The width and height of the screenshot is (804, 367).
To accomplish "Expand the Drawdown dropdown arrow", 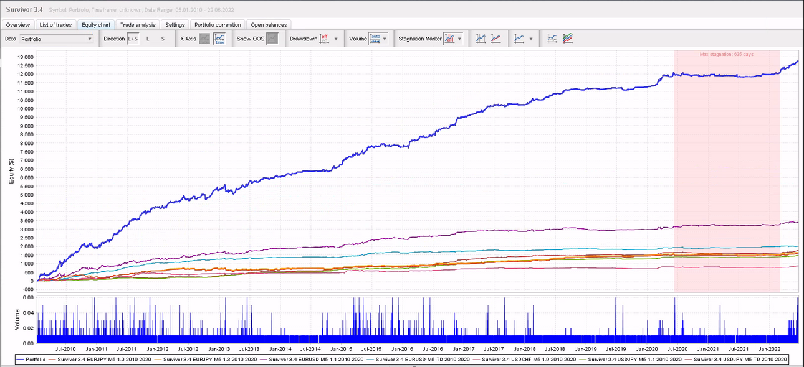I will click(x=337, y=39).
